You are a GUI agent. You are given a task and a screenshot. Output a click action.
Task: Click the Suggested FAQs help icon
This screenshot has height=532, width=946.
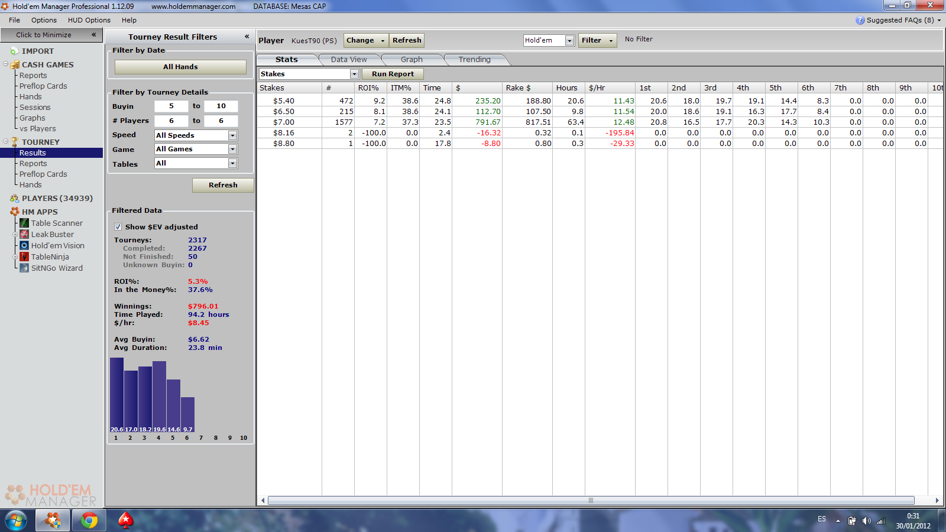pos(860,20)
